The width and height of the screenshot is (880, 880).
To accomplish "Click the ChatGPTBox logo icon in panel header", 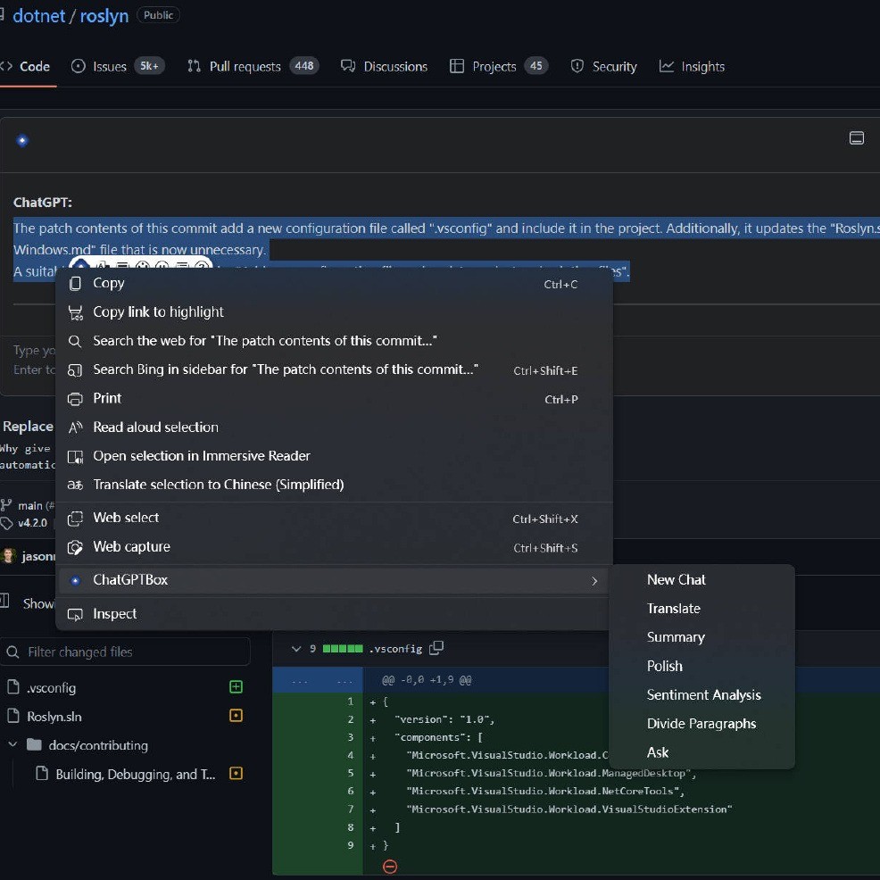I will [x=22, y=140].
